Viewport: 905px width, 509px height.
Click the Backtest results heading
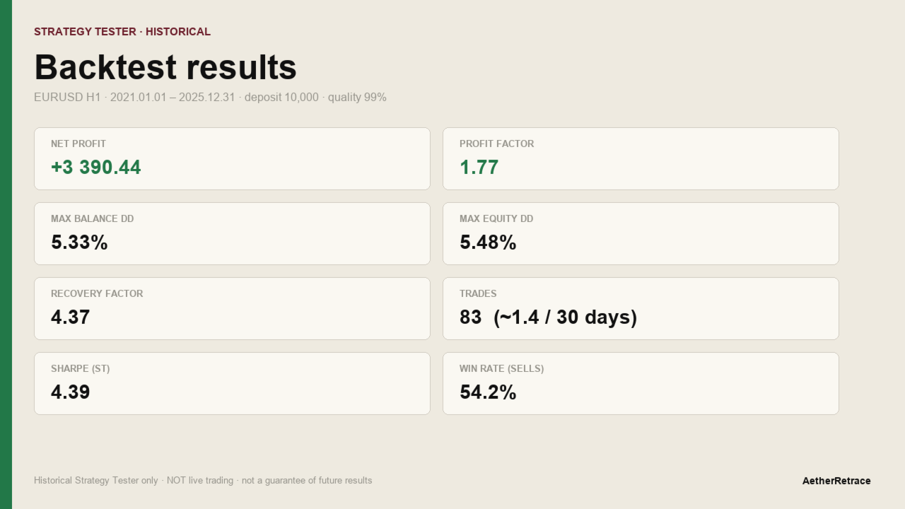[165, 68]
